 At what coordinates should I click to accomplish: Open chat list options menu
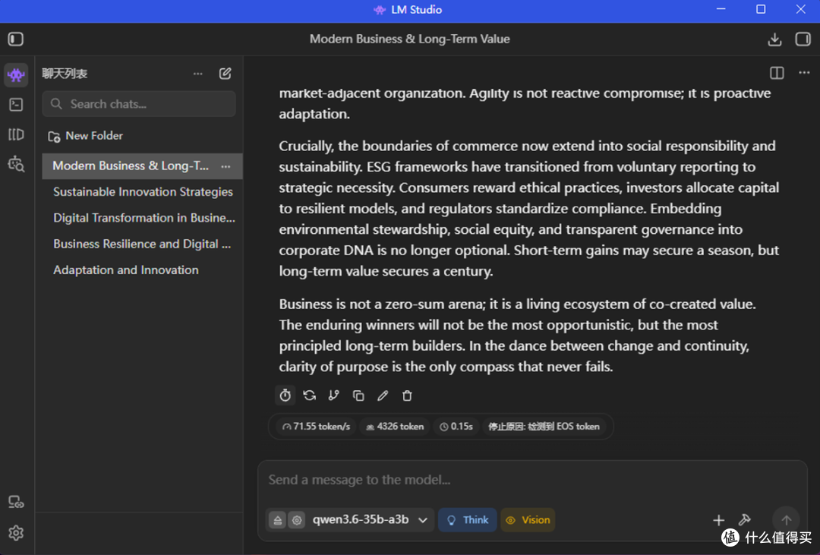click(x=197, y=74)
